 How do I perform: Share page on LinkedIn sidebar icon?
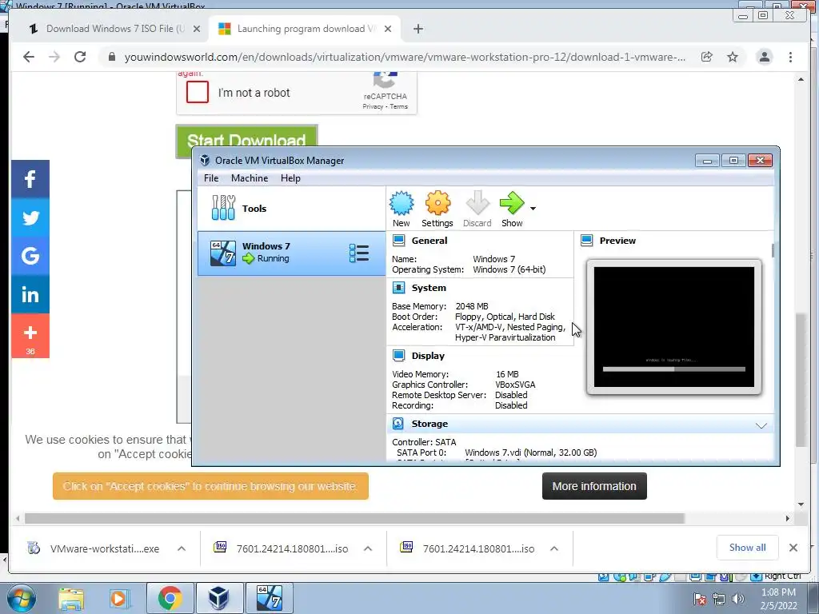[x=30, y=294]
